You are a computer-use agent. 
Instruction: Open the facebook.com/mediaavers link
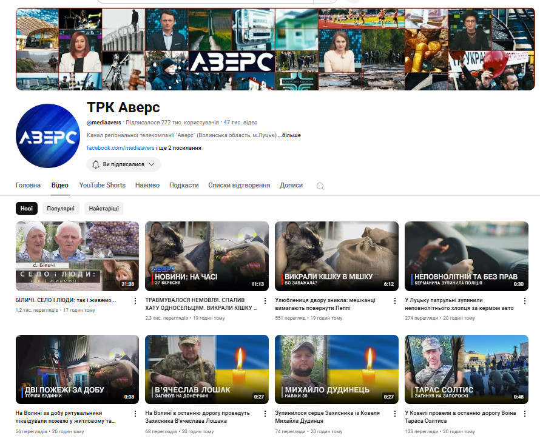[120, 148]
